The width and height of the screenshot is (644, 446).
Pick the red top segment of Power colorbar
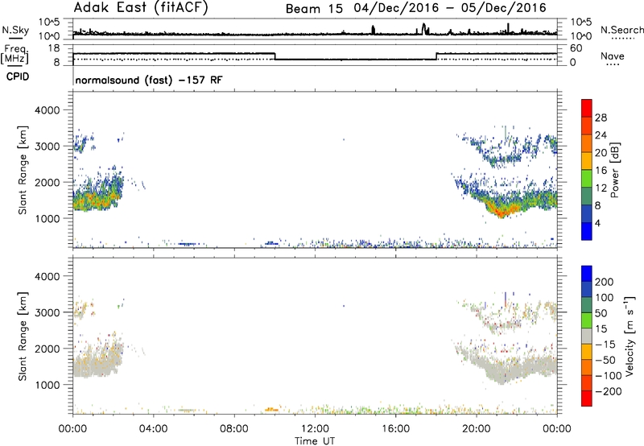click(x=587, y=108)
